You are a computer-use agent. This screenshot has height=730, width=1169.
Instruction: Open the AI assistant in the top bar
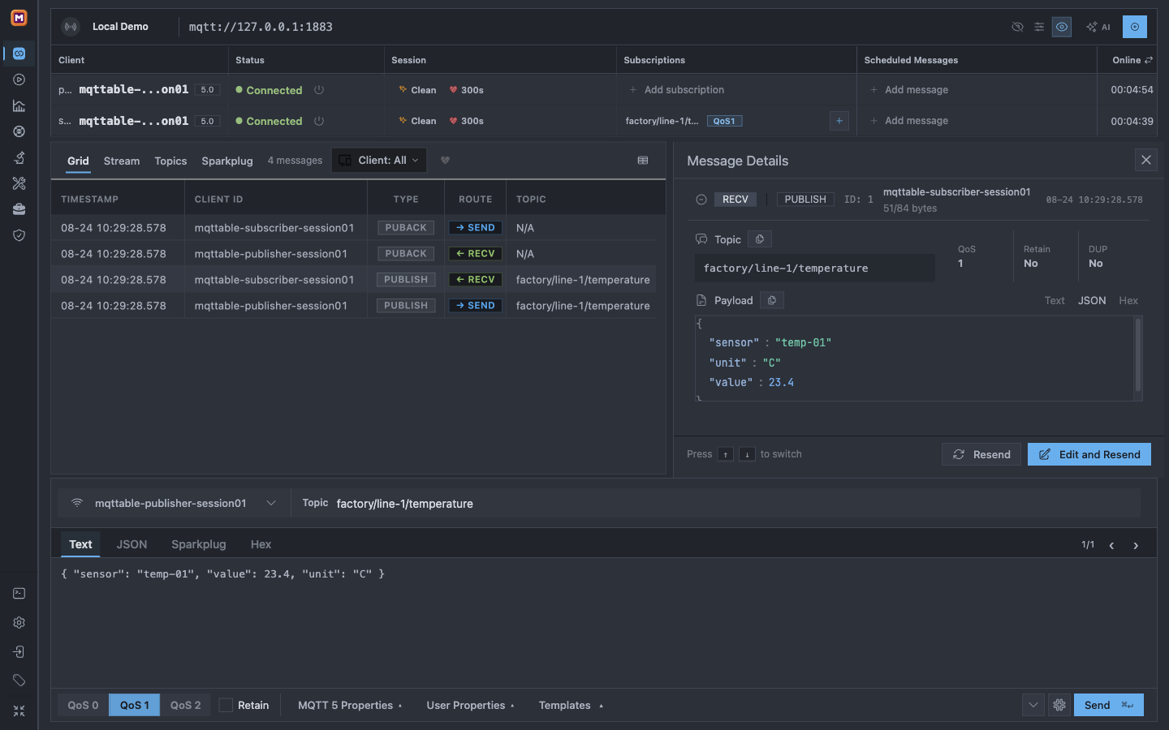tap(1098, 27)
